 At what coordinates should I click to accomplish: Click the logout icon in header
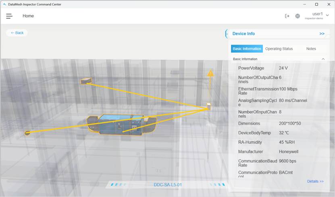tap(287, 16)
